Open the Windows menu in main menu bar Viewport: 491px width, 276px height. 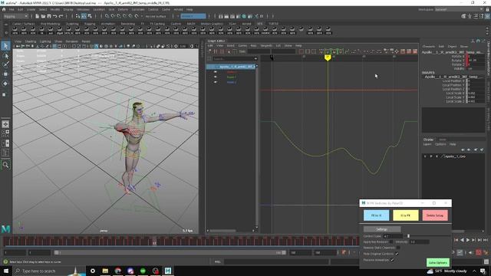click(83, 10)
